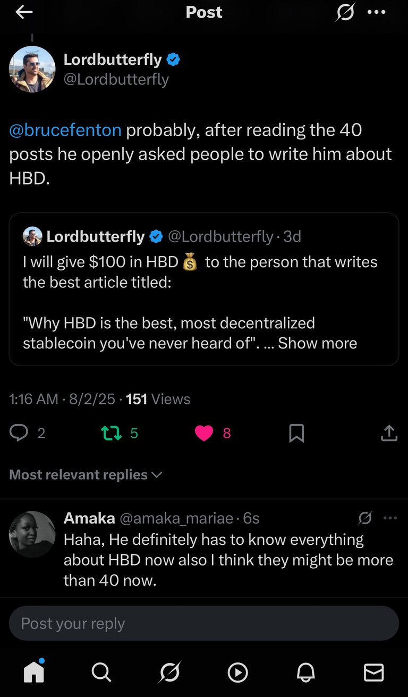
Task: Bookmark this post
Action: pos(296,433)
